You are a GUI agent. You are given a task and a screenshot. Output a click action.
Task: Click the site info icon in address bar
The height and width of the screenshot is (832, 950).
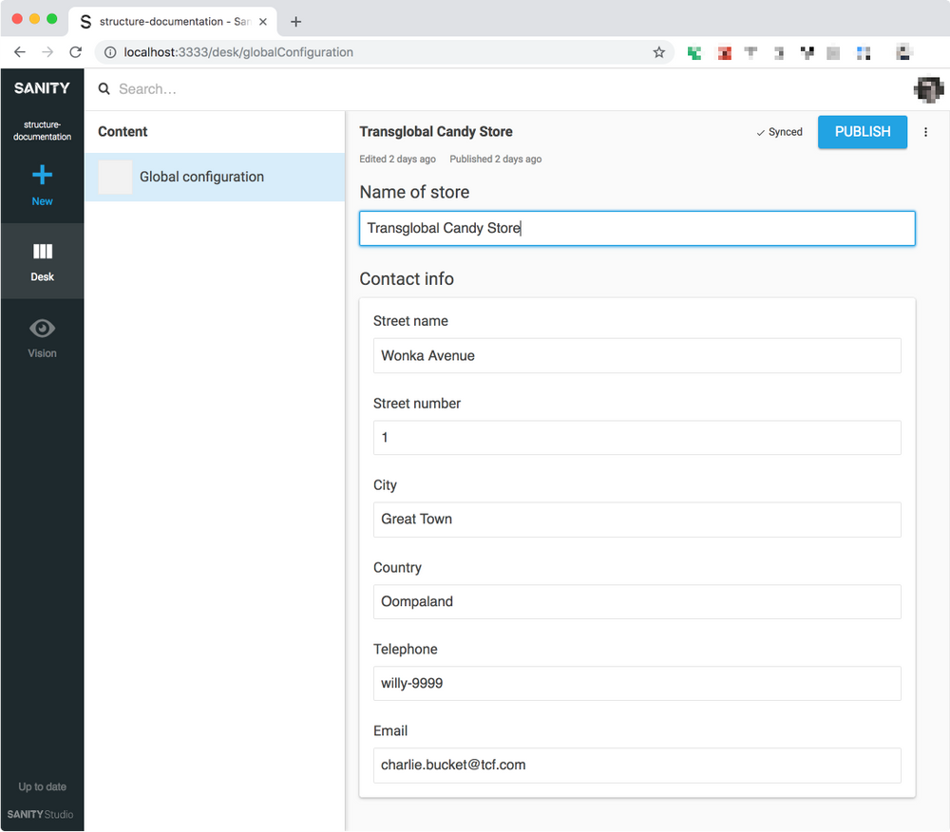coord(110,52)
